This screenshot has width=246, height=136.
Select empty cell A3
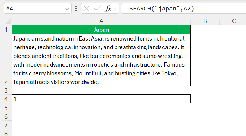(x=102, y=90)
